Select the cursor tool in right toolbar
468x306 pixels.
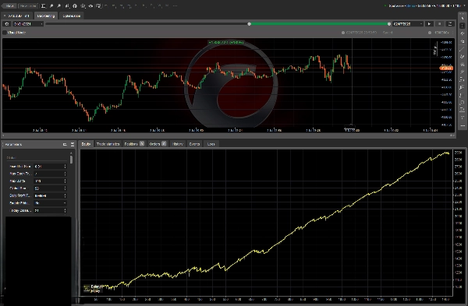(x=463, y=18)
